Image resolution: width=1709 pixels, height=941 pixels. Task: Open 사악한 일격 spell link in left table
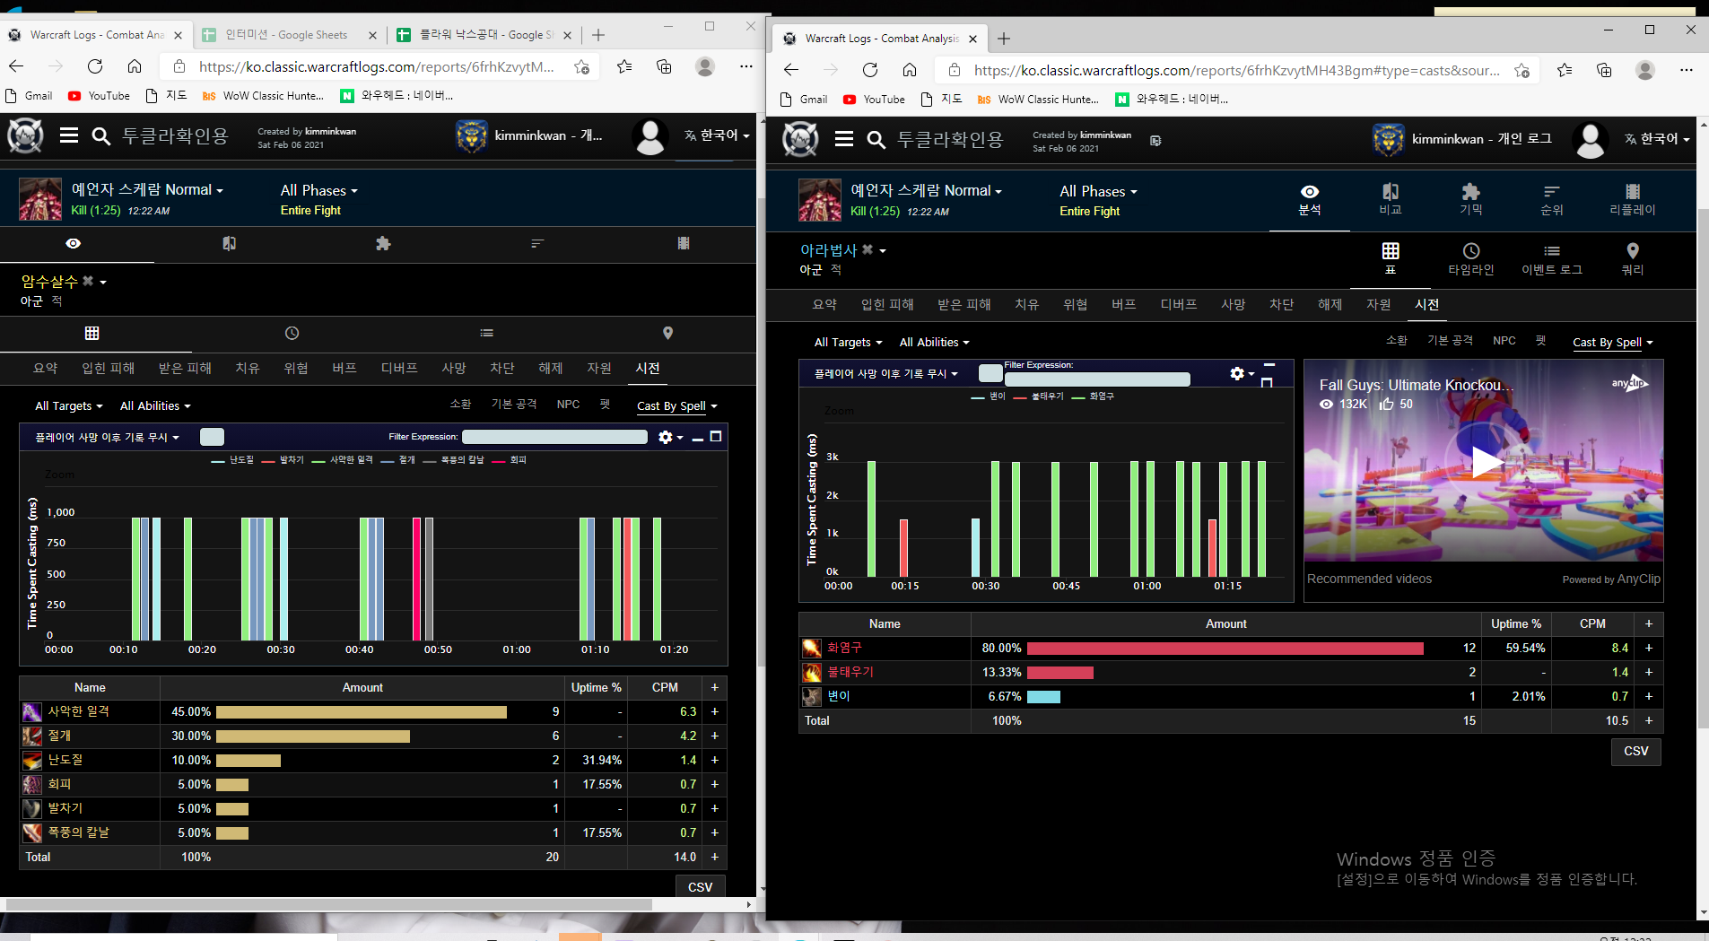[x=78, y=710]
